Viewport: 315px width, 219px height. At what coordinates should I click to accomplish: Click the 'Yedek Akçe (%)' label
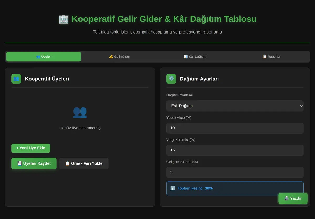point(179,118)
